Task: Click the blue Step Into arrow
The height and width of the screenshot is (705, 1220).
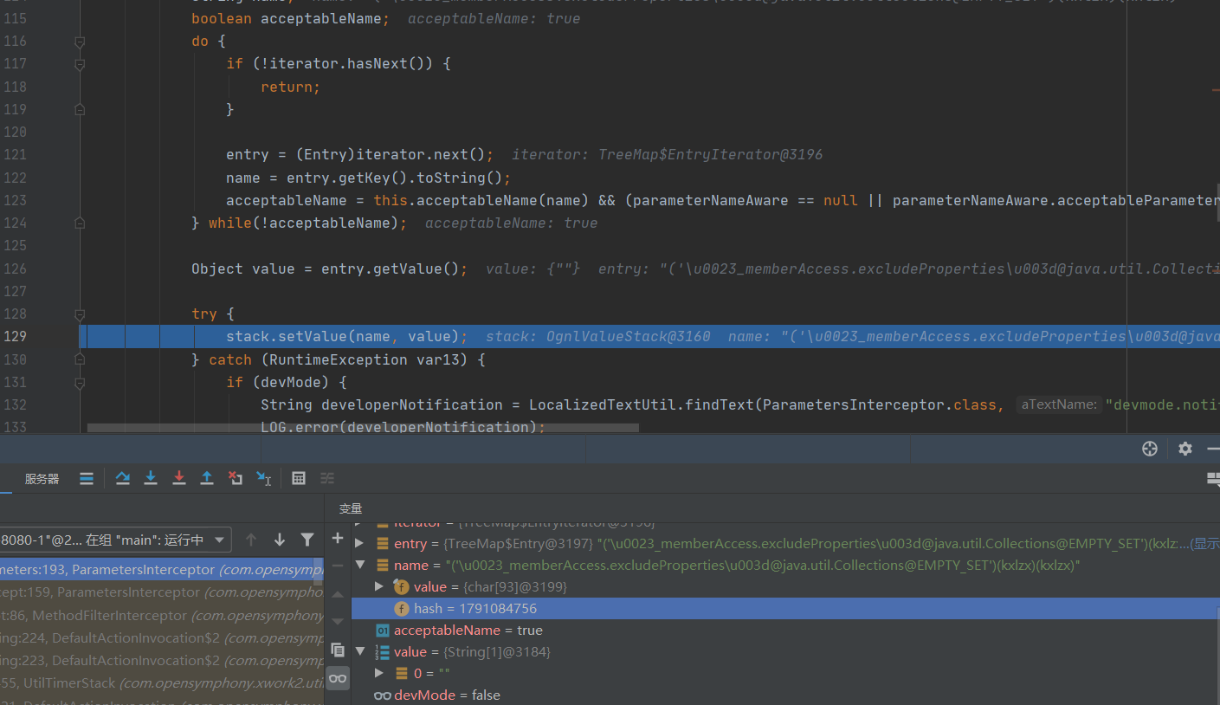Action: [151, 478]
